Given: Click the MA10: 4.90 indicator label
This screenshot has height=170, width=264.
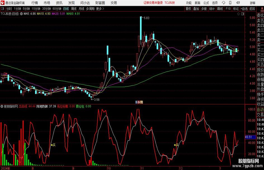Looking at the screenshot, I should pyautogui.click(x=44, y=14).
